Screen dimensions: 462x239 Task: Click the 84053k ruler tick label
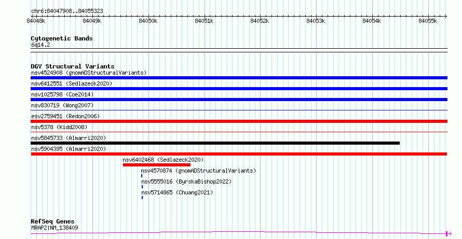(316, 21)
